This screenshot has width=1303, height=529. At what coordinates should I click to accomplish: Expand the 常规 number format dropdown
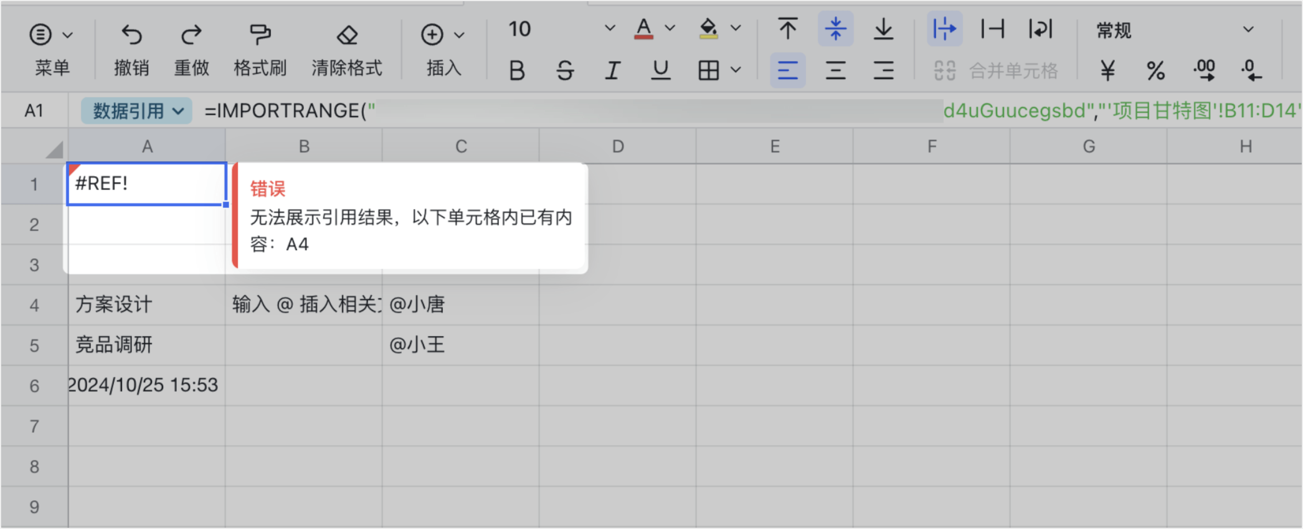1248,30
